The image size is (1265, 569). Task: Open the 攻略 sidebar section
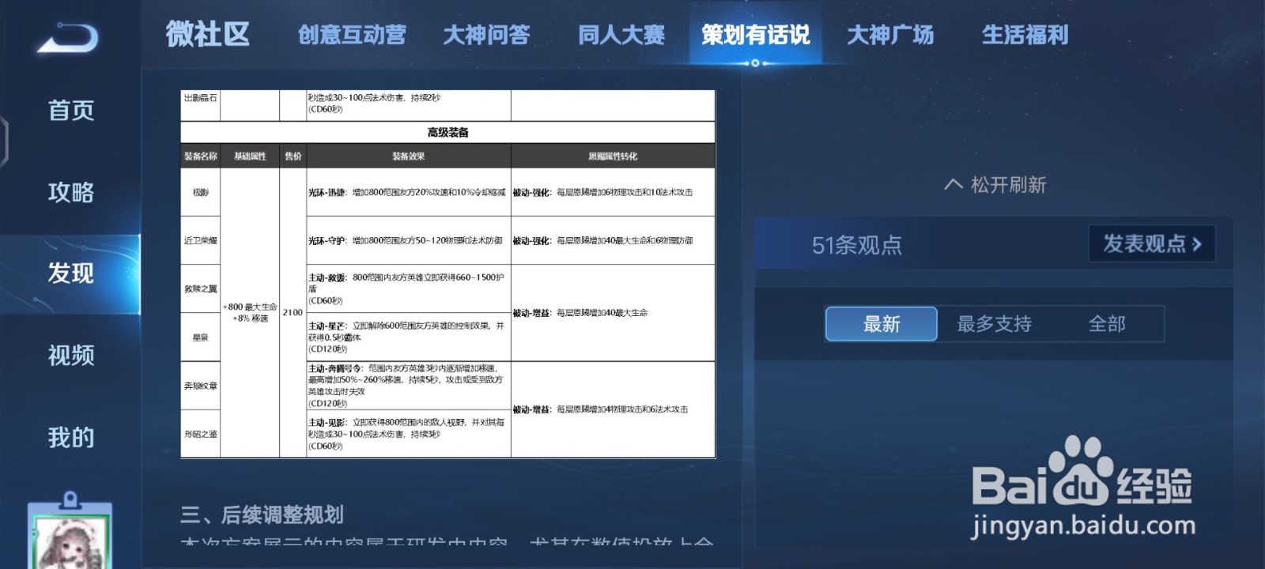tap(71, 192)
